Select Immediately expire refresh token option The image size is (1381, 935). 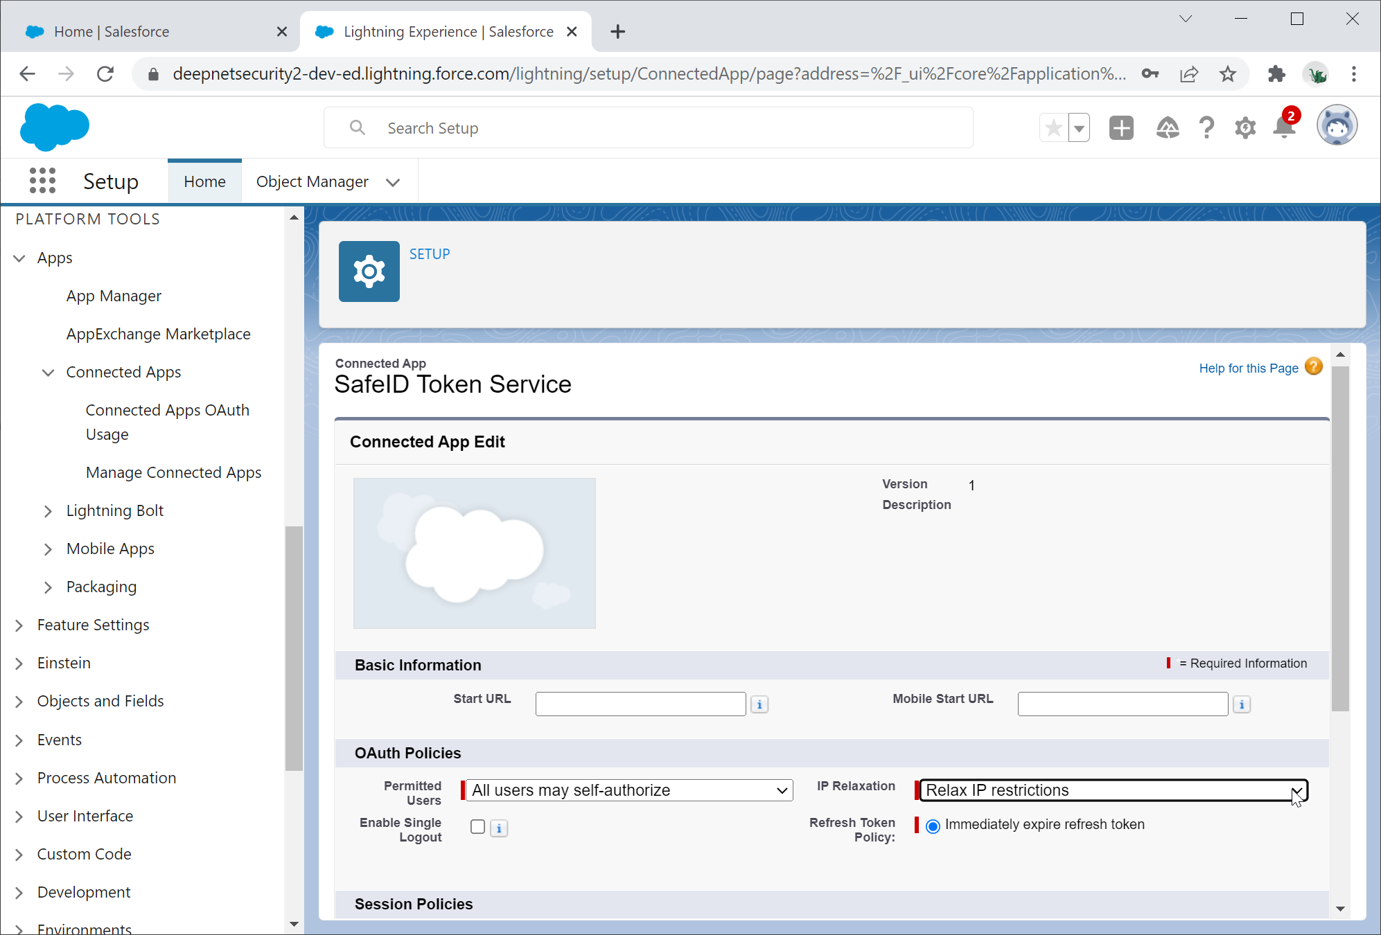pos(933,826)
